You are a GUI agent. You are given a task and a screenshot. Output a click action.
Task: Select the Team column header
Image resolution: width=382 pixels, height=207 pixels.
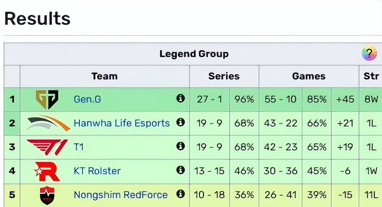coord(104,76)
